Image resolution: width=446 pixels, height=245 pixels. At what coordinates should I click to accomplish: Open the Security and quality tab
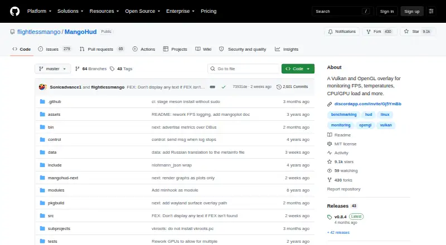click(x=243, y=49)
